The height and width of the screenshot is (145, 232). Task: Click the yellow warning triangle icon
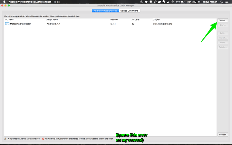pyautogui.click(x=5, y=139)
